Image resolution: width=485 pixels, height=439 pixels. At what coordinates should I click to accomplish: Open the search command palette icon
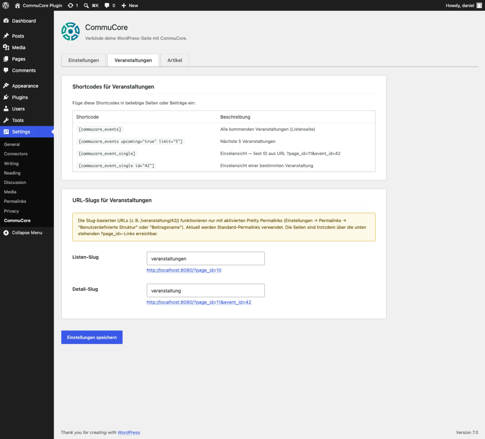tap(86, 5)
